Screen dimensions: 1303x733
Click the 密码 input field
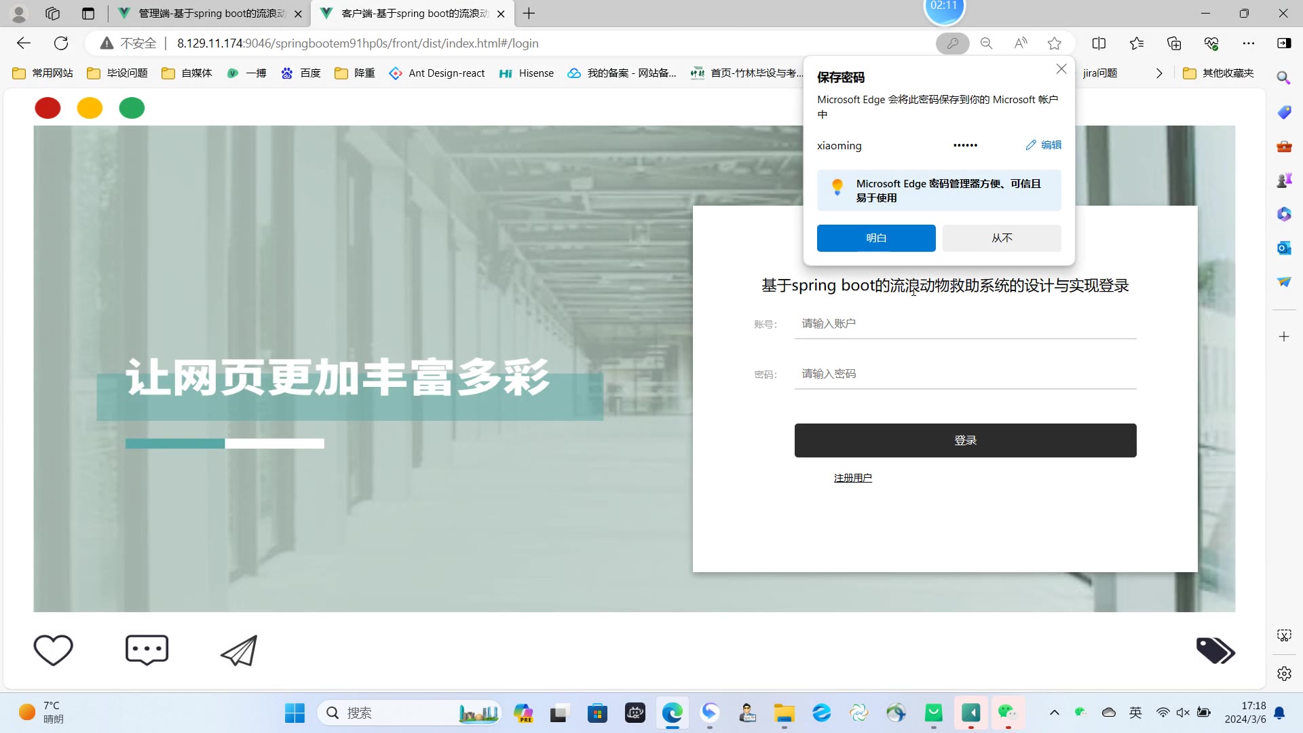[x=965, y=374]
